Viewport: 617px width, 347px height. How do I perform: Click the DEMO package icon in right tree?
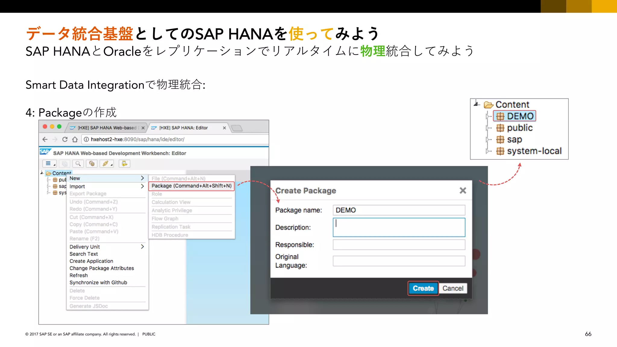click(500, 116)
